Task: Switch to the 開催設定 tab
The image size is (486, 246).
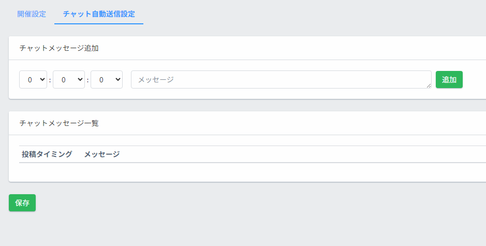Action: pos(32,14)
